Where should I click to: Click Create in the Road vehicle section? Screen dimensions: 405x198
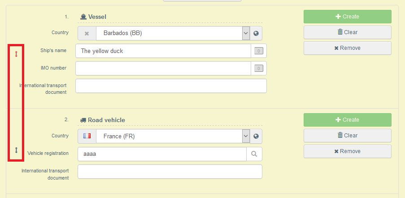point(348,120)
